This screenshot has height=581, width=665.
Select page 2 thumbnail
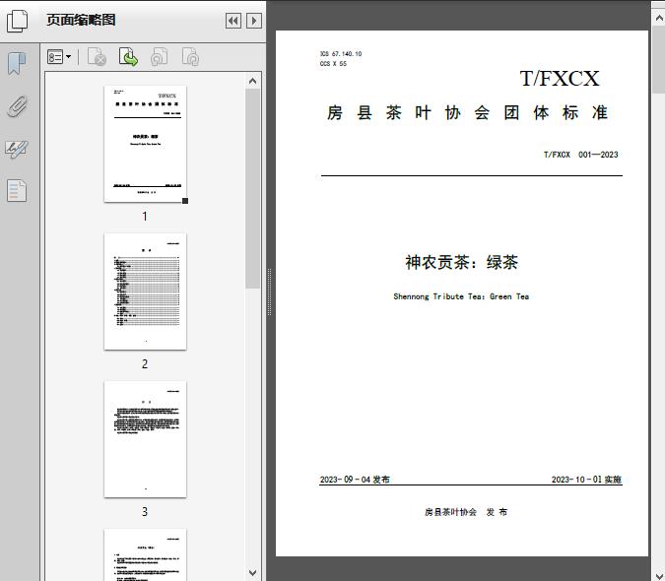click(145, 291)
